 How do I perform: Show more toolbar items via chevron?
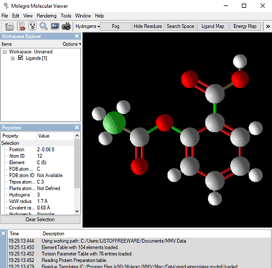point(268,27)
